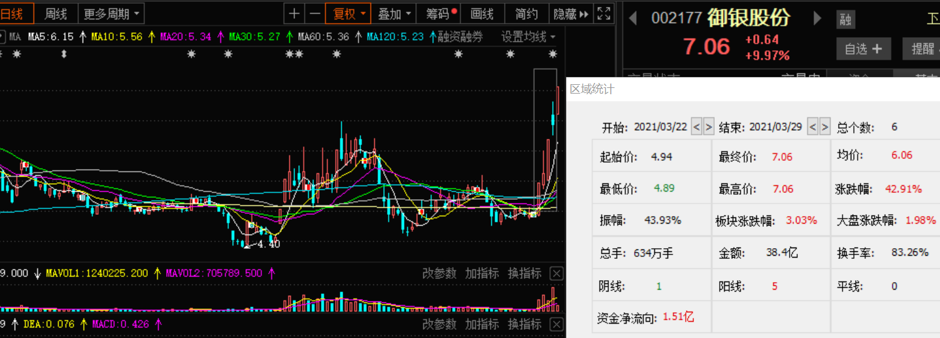Go to next stock with right arrow
The height and width of the screenshot is (338, 940).
[817, 18]
